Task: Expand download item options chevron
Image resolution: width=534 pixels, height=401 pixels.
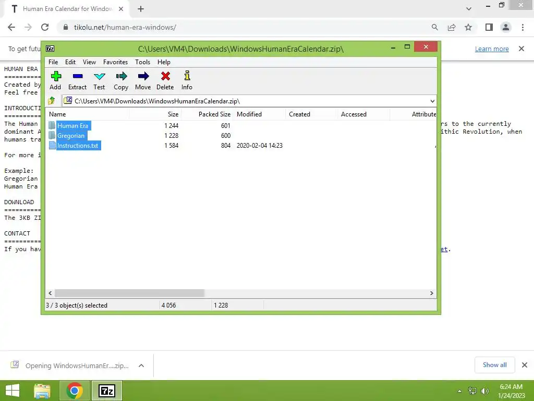Action: coord(141,365)
